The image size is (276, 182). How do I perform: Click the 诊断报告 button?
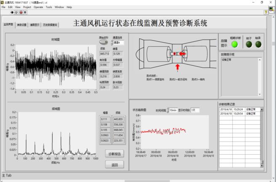(x=115, y=153)
